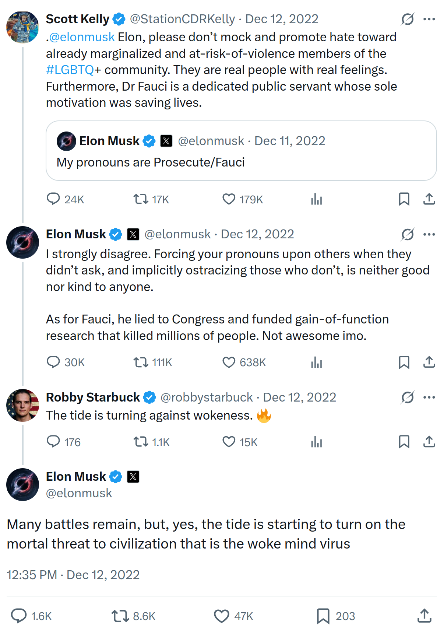This screenshot has height=634, width=444.
Task: Share the main tweet with bottom upload icon
Action: [424, 616]
